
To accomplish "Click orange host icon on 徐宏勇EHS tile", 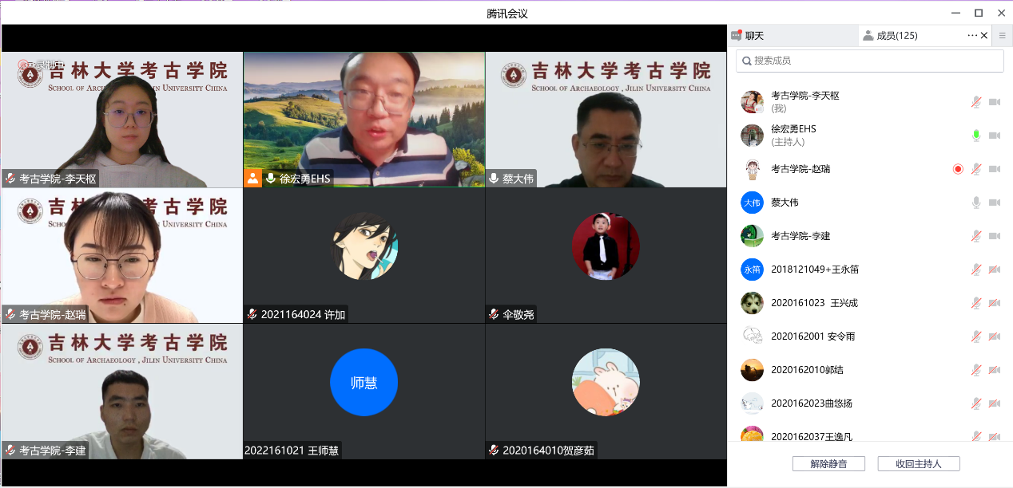I will click(x=253, y=178).
